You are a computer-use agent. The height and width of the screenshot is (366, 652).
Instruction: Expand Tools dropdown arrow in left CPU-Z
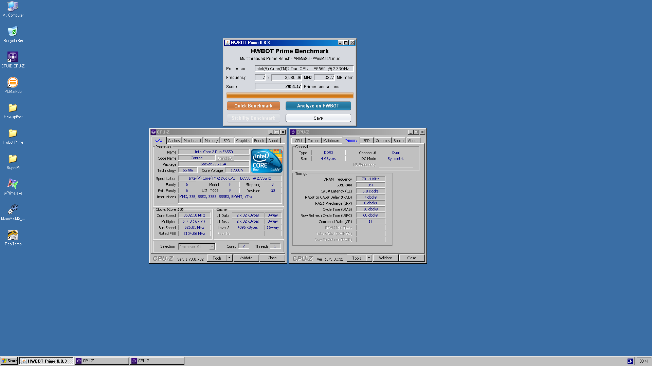tap(230, 258)
